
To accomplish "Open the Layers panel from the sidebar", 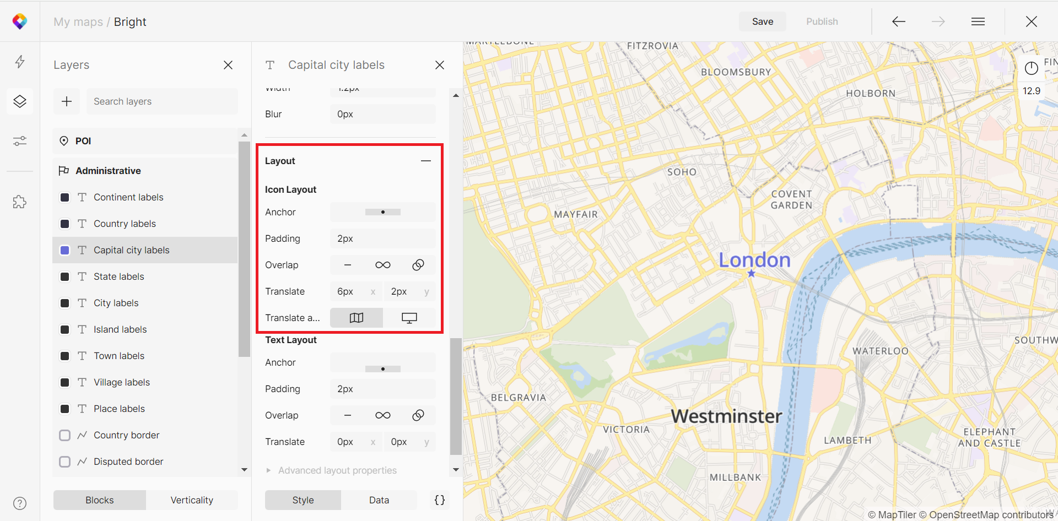I will [20, 101].
